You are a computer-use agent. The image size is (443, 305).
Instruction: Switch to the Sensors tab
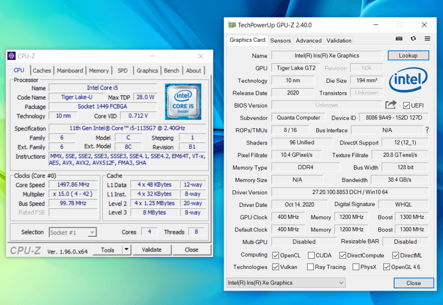coord(281,41)
